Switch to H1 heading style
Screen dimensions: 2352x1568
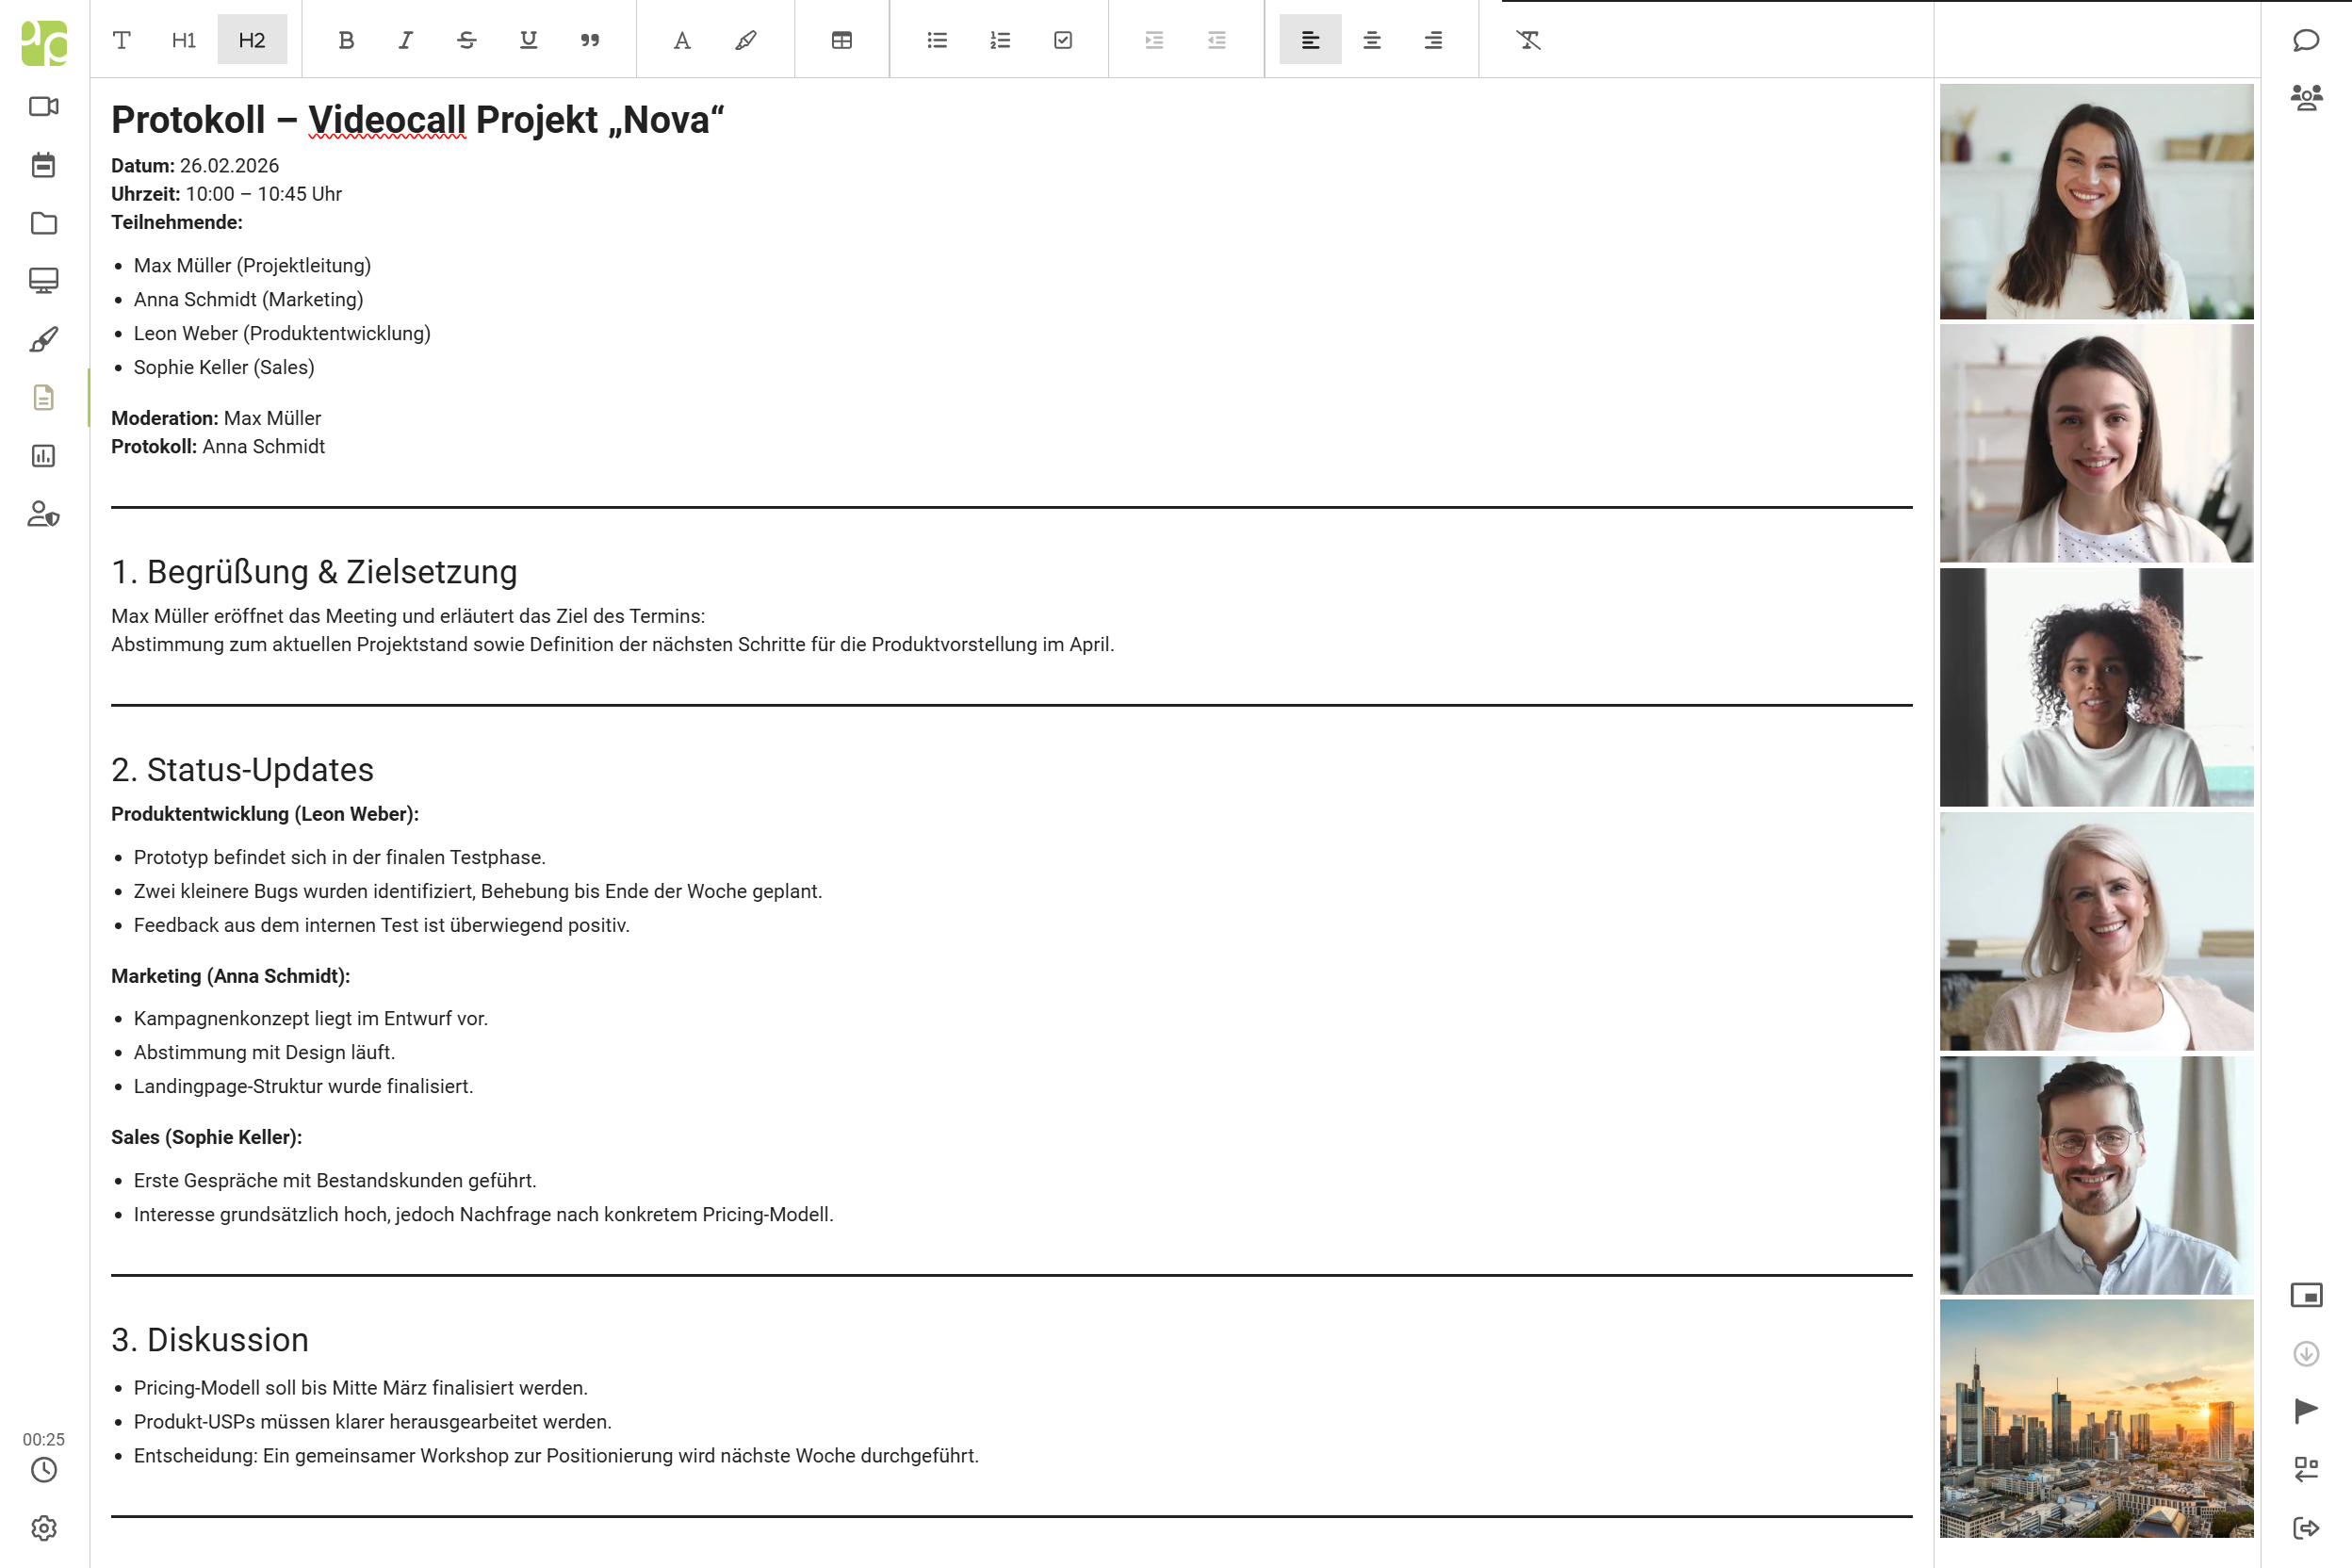tap(183, 40)
